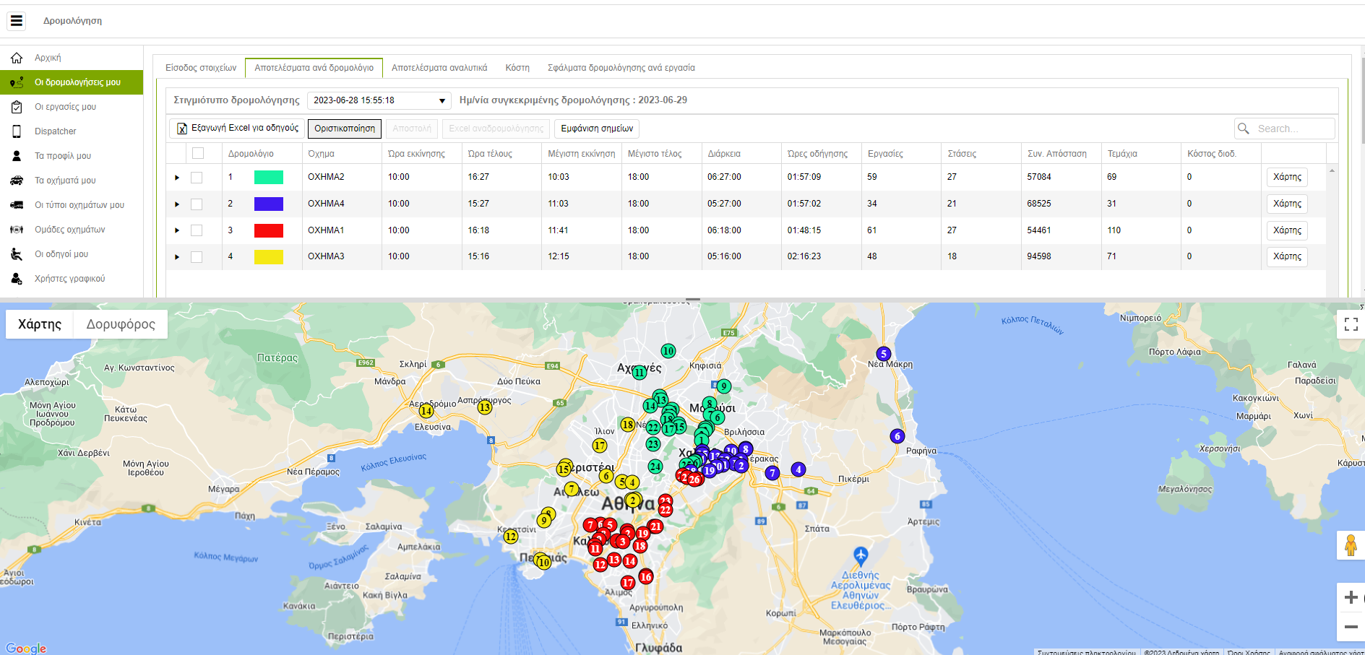
Task: Click Οι οδηγοί μου driver icon
Action: tap(17, 254)
